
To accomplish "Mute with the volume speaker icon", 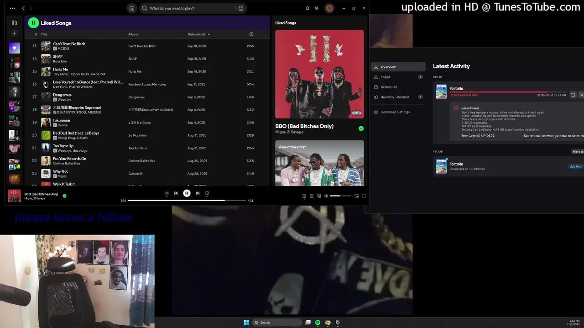I will pyautogui.click(x=326, y=196).
